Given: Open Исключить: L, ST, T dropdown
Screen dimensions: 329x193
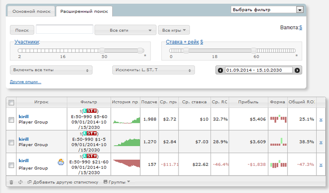Looking at the screenshot, I should tap(154, 70).
